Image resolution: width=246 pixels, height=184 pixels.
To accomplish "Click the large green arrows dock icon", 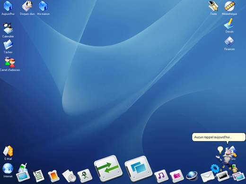I will 108,169.
